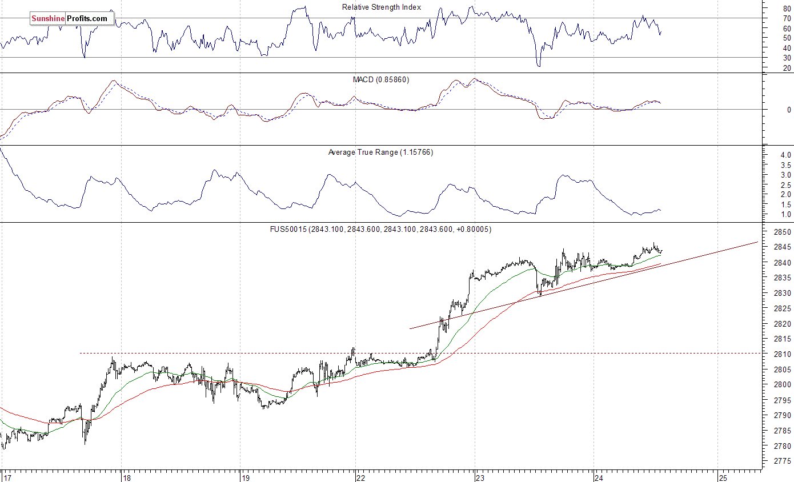
Task: Click the ATR 4.0 axis label
Action: [785, 155]
